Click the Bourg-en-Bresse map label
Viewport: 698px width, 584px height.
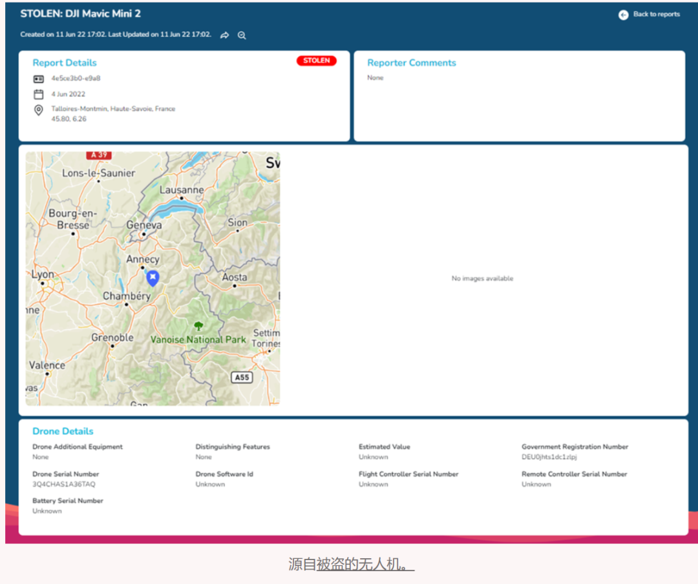pos(72,219)
